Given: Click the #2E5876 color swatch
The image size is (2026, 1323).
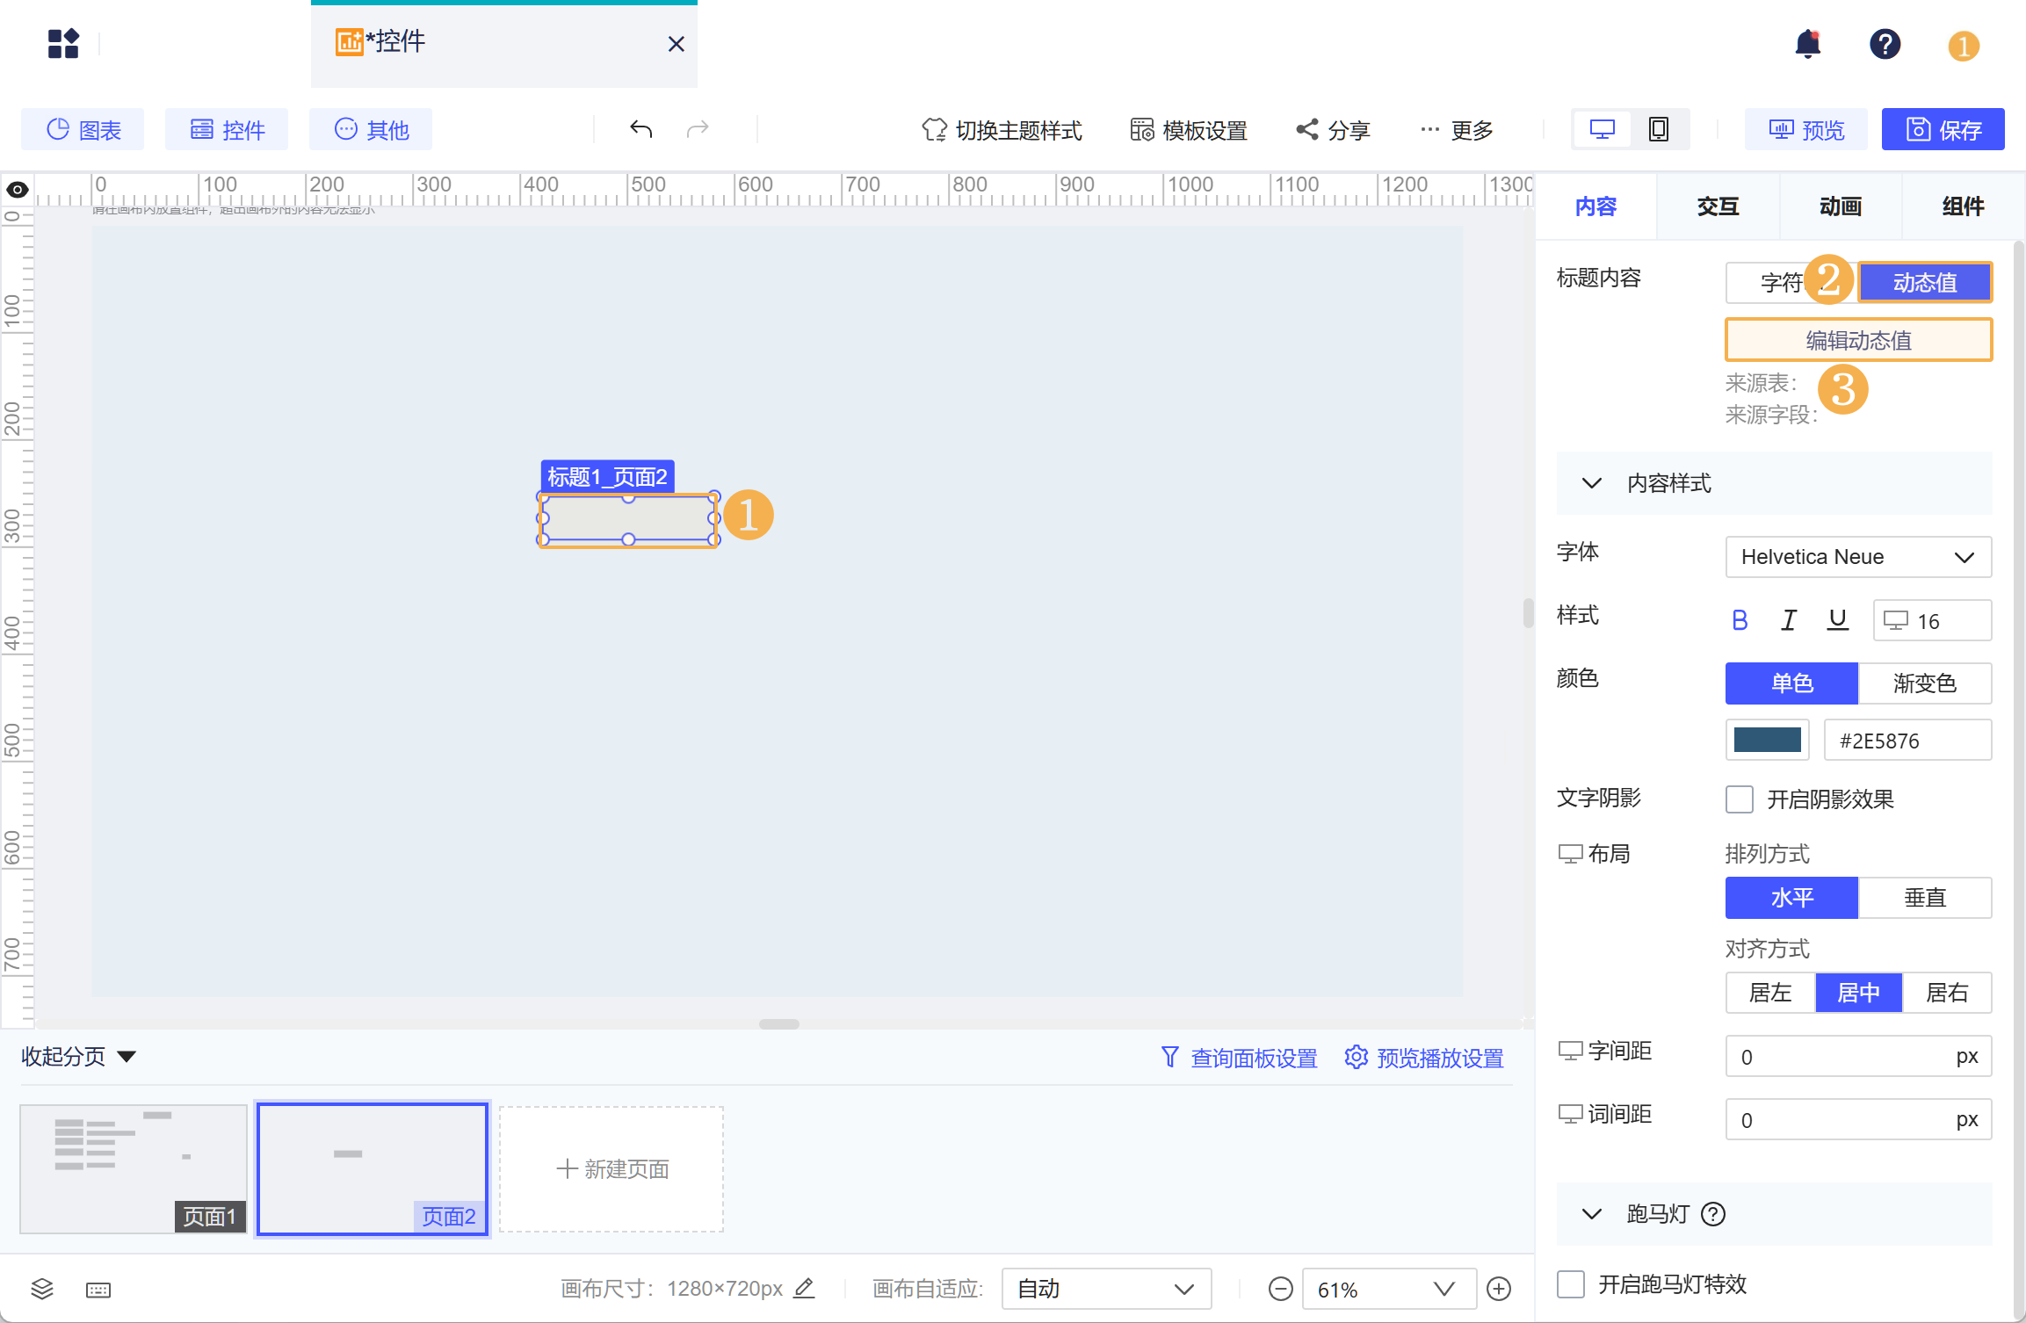Looking at the screenshot, I should [1767, 740].
